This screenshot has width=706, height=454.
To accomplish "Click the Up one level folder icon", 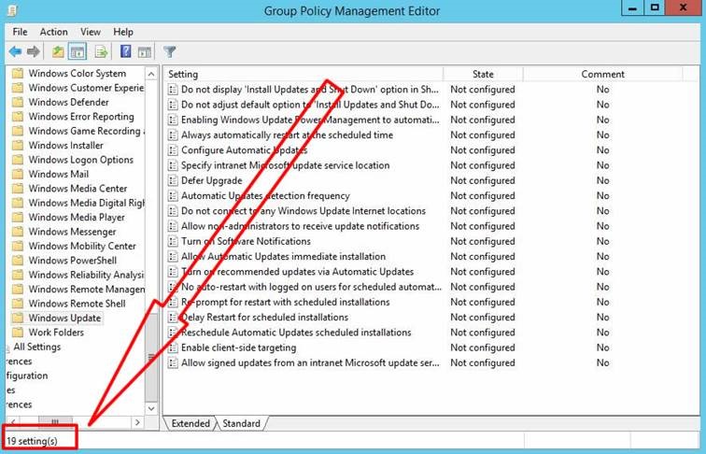I will click(x=58, y=52).
